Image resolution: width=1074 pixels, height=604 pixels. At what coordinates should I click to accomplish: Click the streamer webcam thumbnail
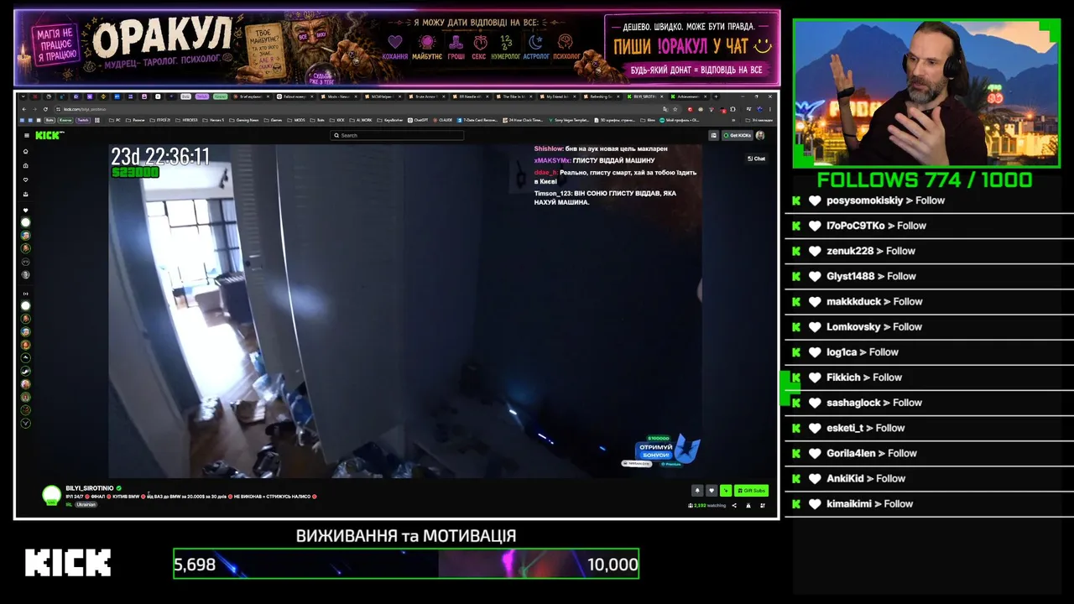[x=926, y=93]
